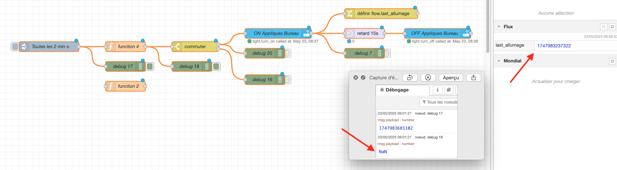This screenshot has height=170, width=617.
Task: Refresh the Mondial context data
Action: pos(612,61)
